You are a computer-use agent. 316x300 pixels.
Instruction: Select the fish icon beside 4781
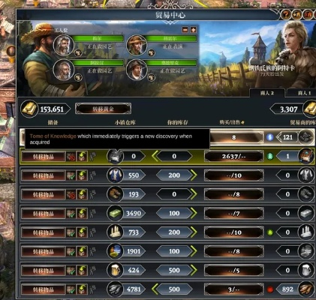pyautogui.click(x=115, y=289)
